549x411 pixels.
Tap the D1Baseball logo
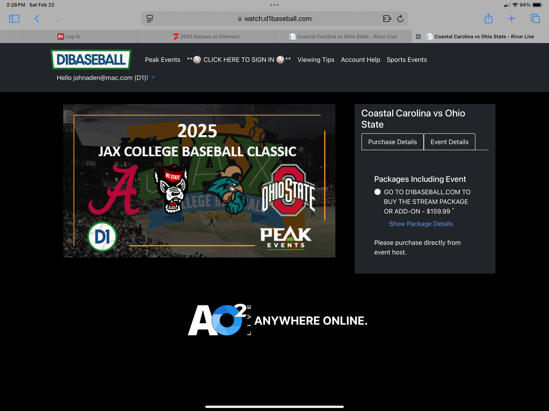tap(91, 59)
